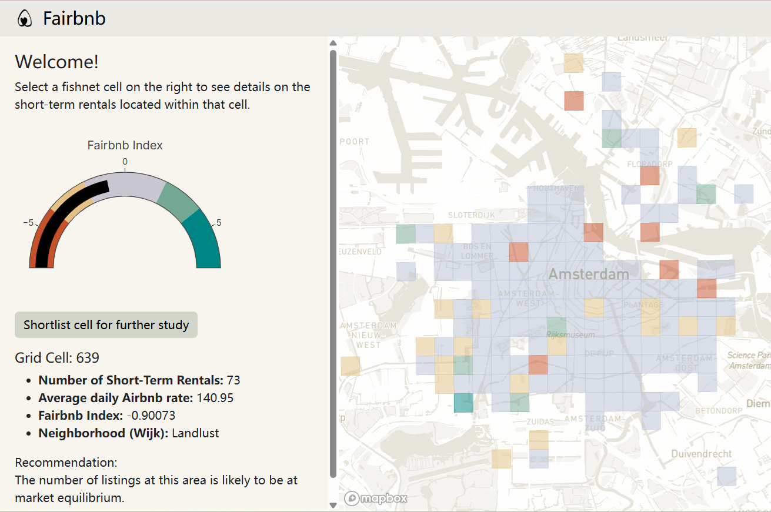Viewport: 771px width, 512px height.
Task: Select the lone blue cell near Duivendrecht
Action: point(726,476)
